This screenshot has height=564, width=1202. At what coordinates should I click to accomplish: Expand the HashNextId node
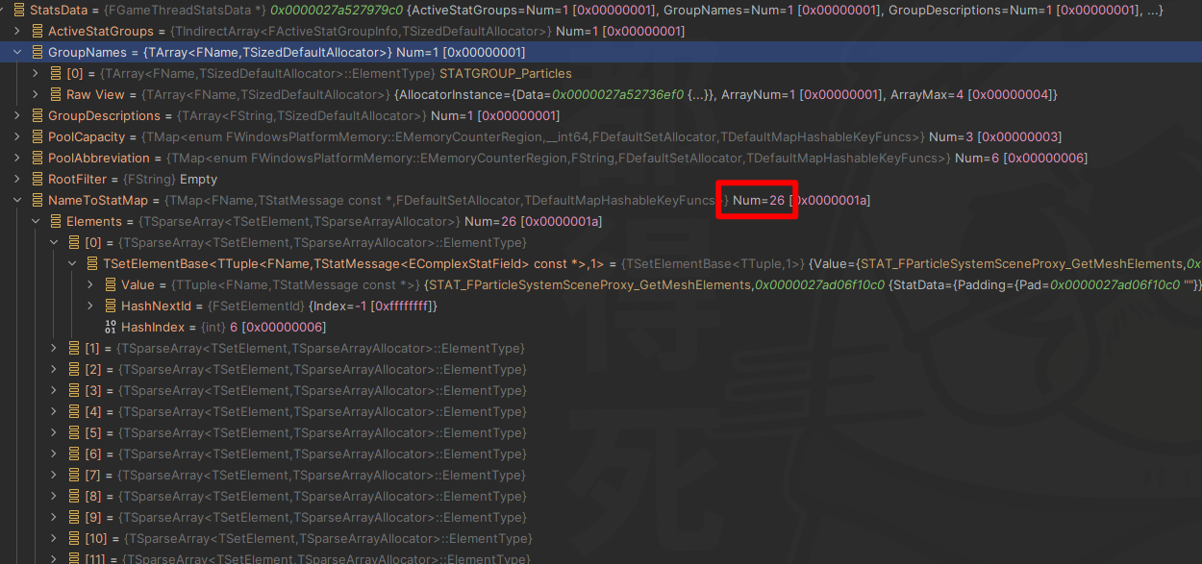point(90,306)
